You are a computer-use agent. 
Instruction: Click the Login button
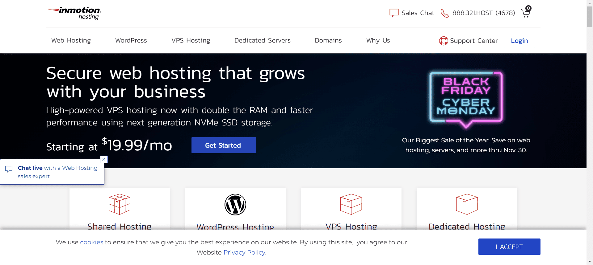point(519,40)
